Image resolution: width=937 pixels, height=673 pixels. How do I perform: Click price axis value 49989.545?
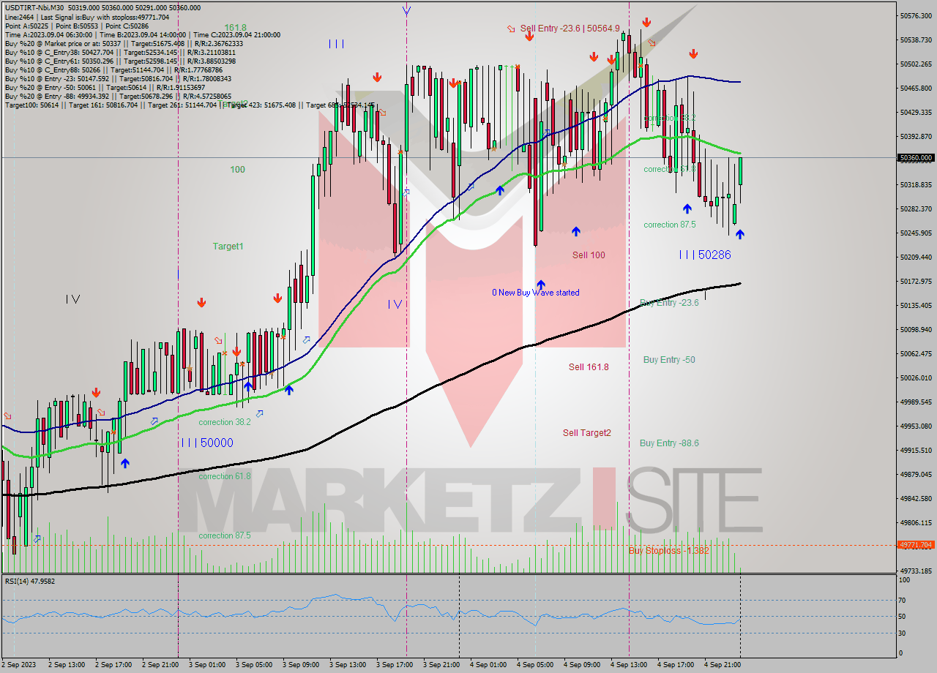tap(916, 402)
